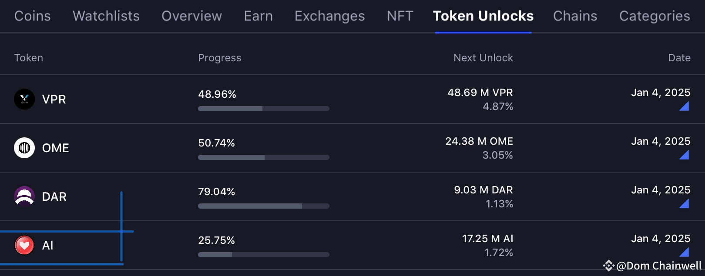Open the Chains tab
Screen dimensions: 705x276
pyautogui.click(x=575, y=16)
